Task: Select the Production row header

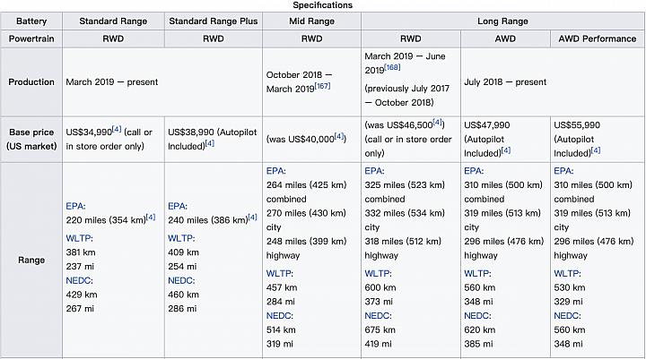Action: pyautogui.click(x=31, y=81)
